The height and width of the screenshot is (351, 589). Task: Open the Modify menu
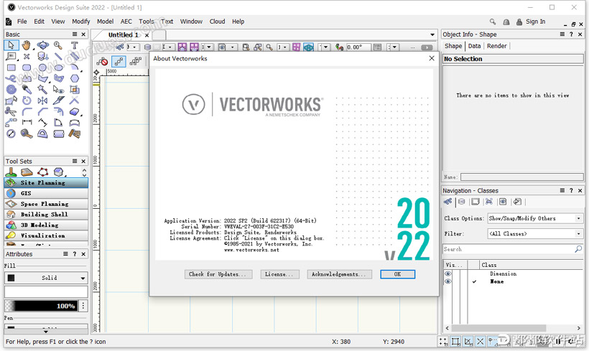pos(80,22)
